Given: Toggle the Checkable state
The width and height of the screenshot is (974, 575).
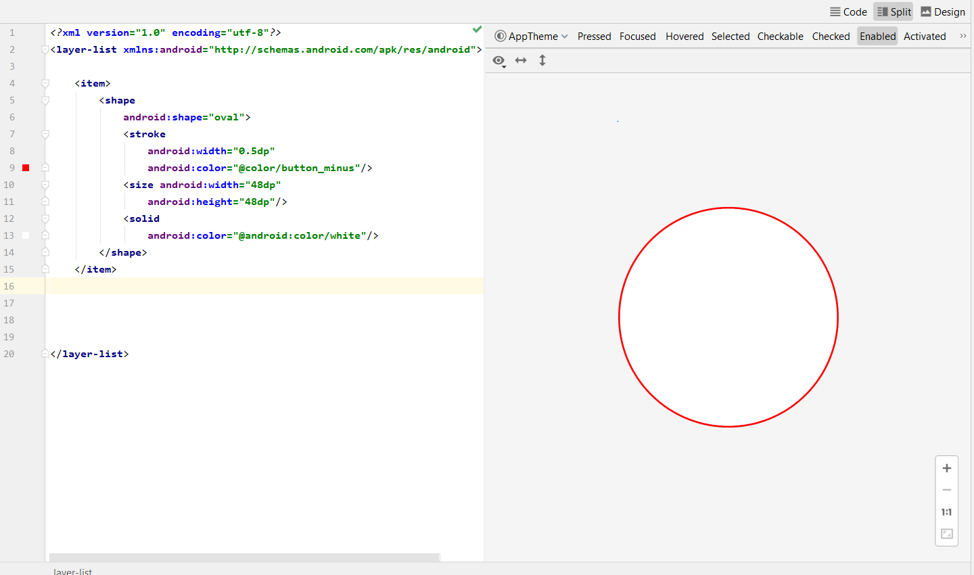Looking at the screenshot, I should (781, 37).
